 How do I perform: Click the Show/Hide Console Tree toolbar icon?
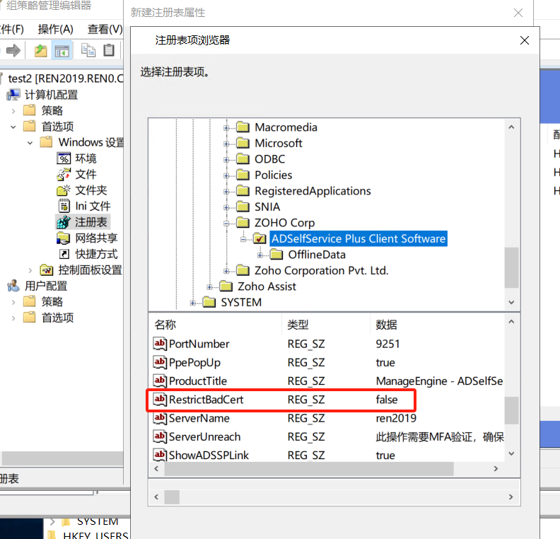[x=62, y=50]
